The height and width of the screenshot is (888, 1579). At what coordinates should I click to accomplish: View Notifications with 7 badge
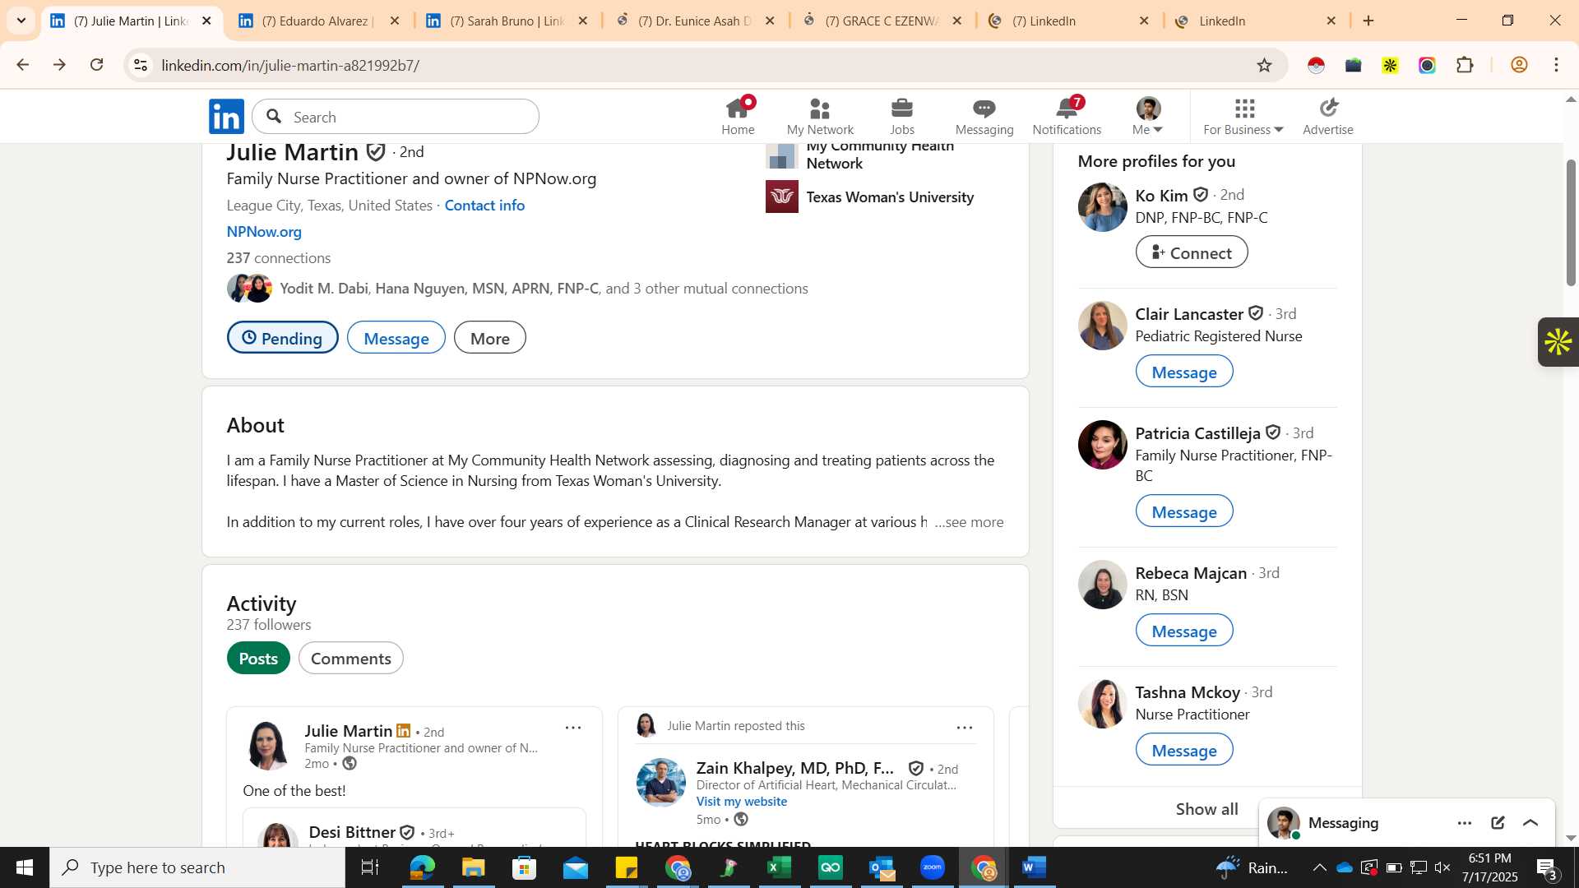click(1067, 116)
